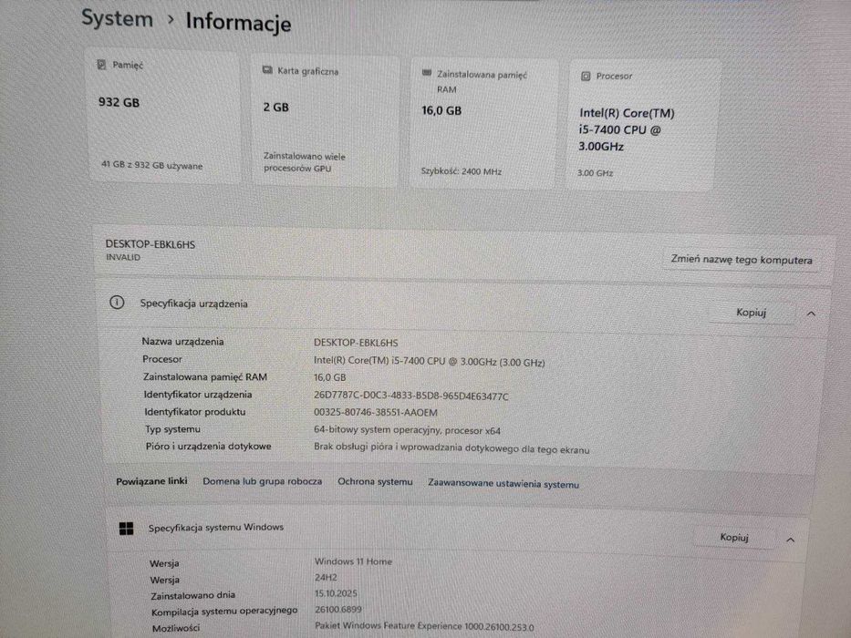Click the Karta graficzna icon
The height and width of the screenshot is (638, 851).
[x=267, y=70]
